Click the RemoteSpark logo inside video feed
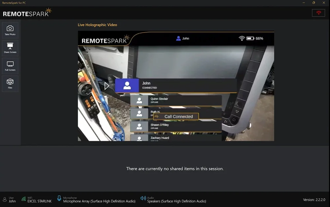Image resolution: width=330 pixels, height=207 pixels. (106, 40)
